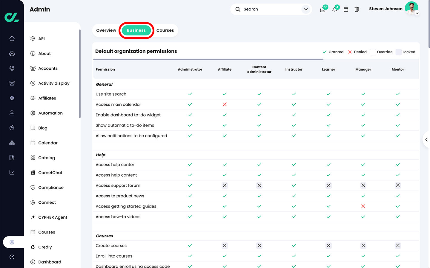Open the notifications bell icon
Image resolution: width=430 pixels, height=268 pixels.
coord(335,9)
